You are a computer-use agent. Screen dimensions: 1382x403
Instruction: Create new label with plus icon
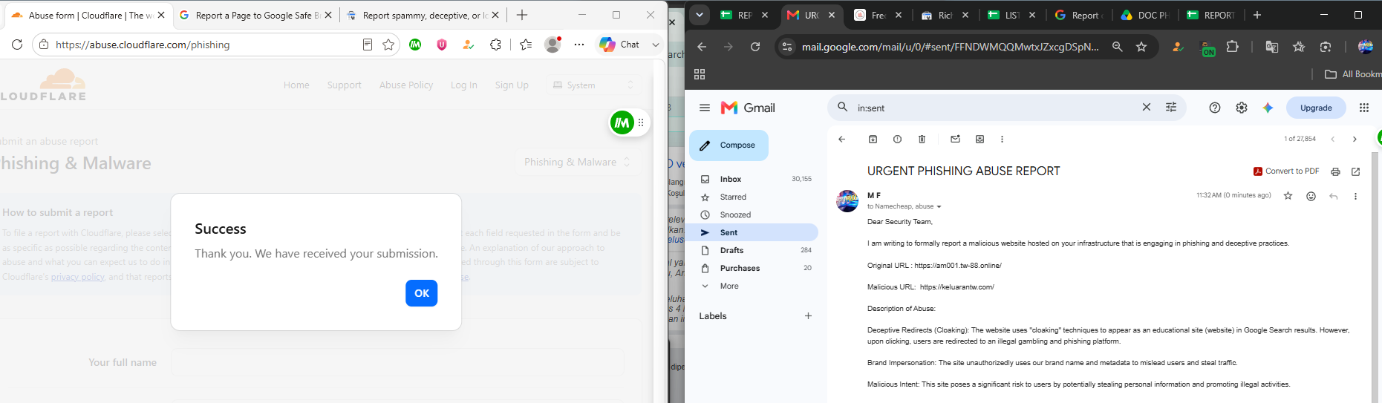808,316
